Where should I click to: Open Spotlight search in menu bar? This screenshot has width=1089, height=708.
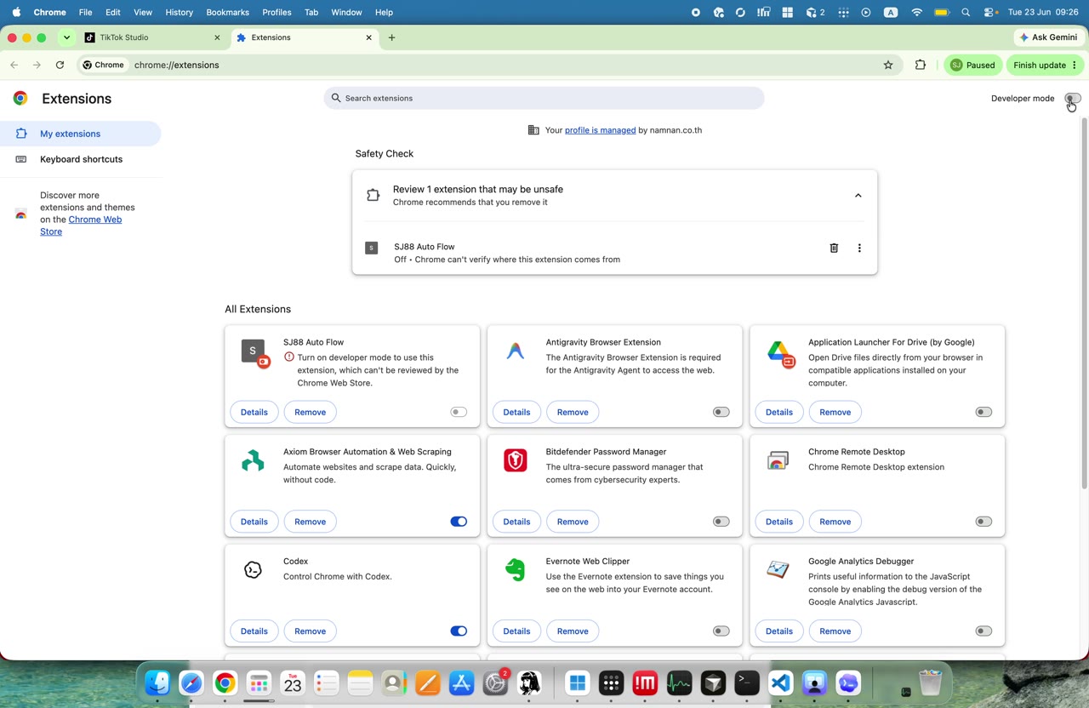click(966, 13)
